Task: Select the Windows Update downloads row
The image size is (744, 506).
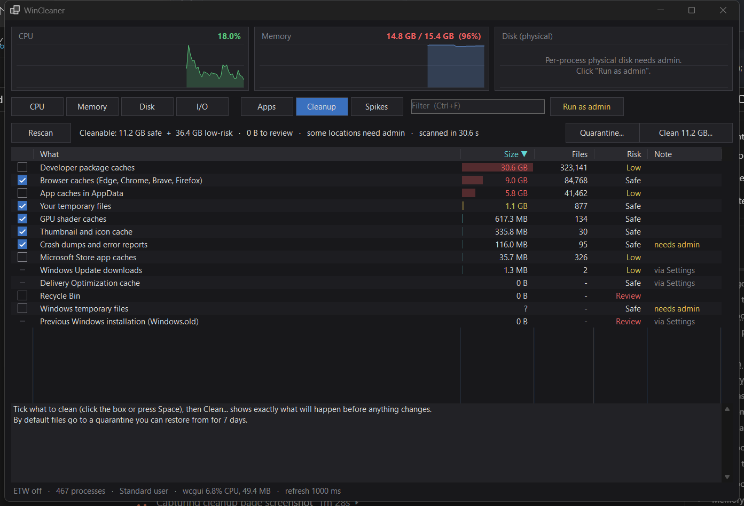Action: tap(366, 270)
